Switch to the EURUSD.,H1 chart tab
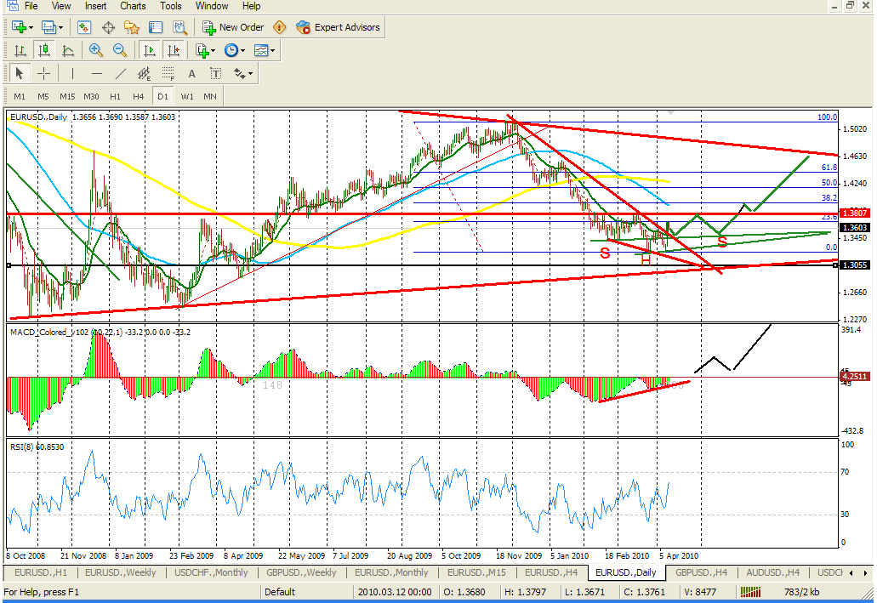877x603 pixels. [x=40, y=572]
